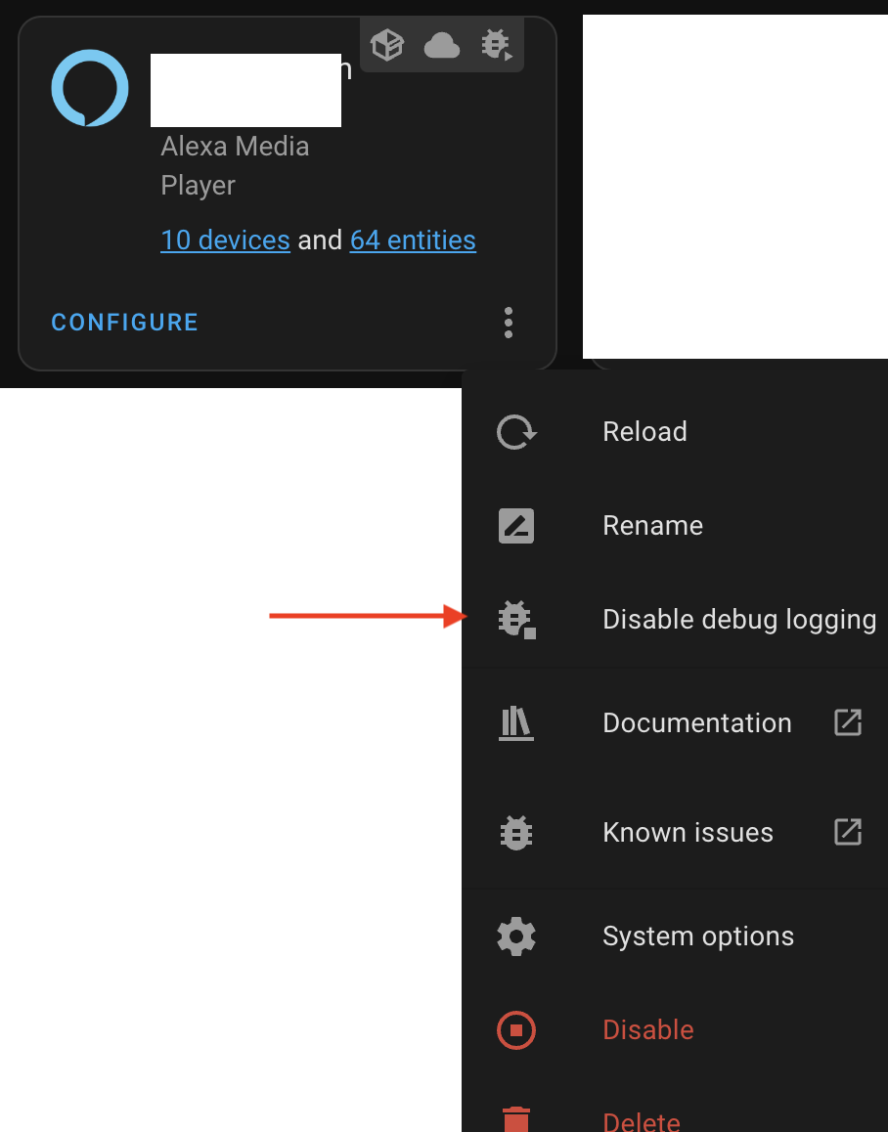This screenshot has height=1132, width=888.
Task: Select Reload from the menu
Action: [x=644, y=431]
